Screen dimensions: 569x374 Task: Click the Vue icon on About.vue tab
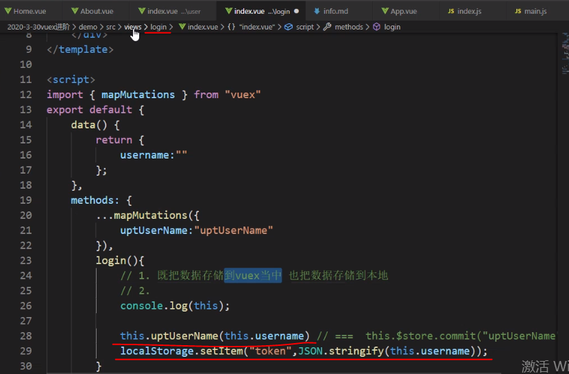pyautogui.click(x=75, y=11)
